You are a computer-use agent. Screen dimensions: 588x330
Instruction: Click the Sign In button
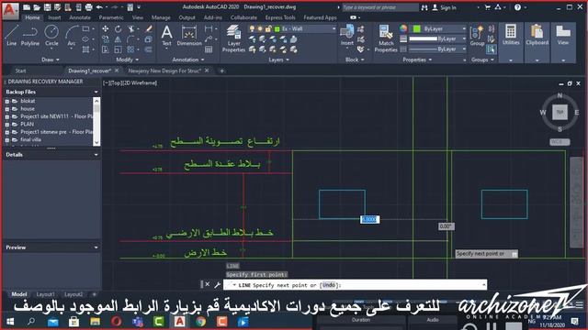445,7
